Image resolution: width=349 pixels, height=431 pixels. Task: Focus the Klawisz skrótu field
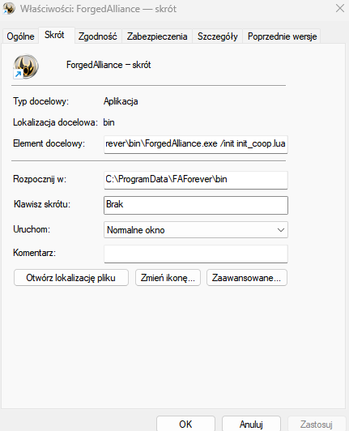(x=196, y=205)
